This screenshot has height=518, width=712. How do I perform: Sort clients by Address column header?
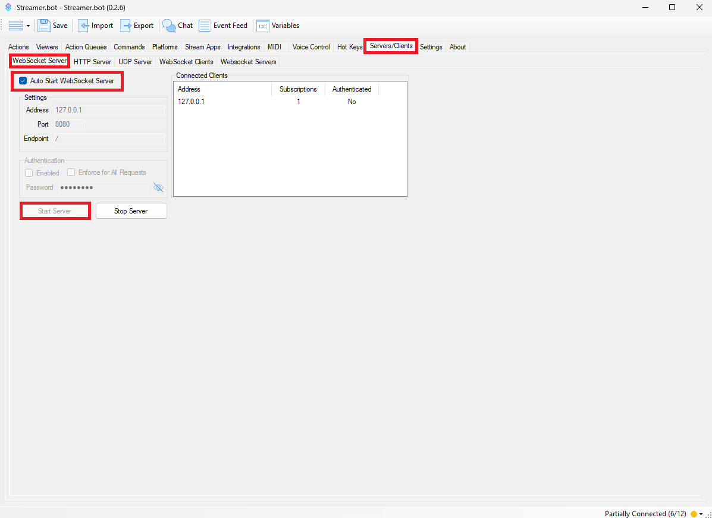click(222, 89)
